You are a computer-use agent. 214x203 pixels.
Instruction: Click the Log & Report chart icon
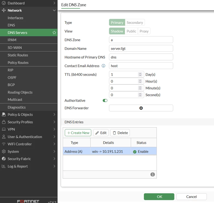pyautogui.click(x=4, y=166)
